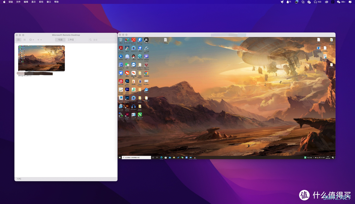
Task: Select the 工作区 tab
Action: pos(71,40)
